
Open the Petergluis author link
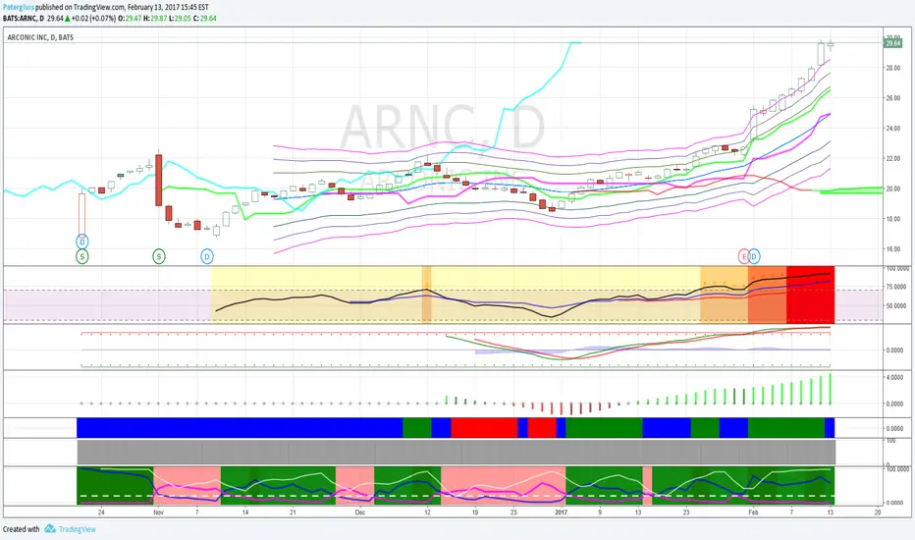pos(18,7)
